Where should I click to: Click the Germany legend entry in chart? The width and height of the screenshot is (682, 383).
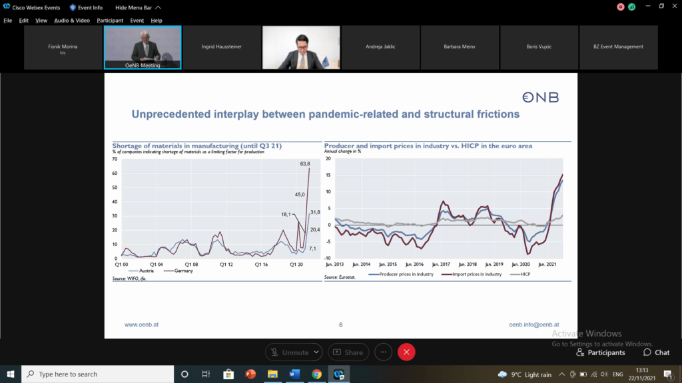[178, 271]
